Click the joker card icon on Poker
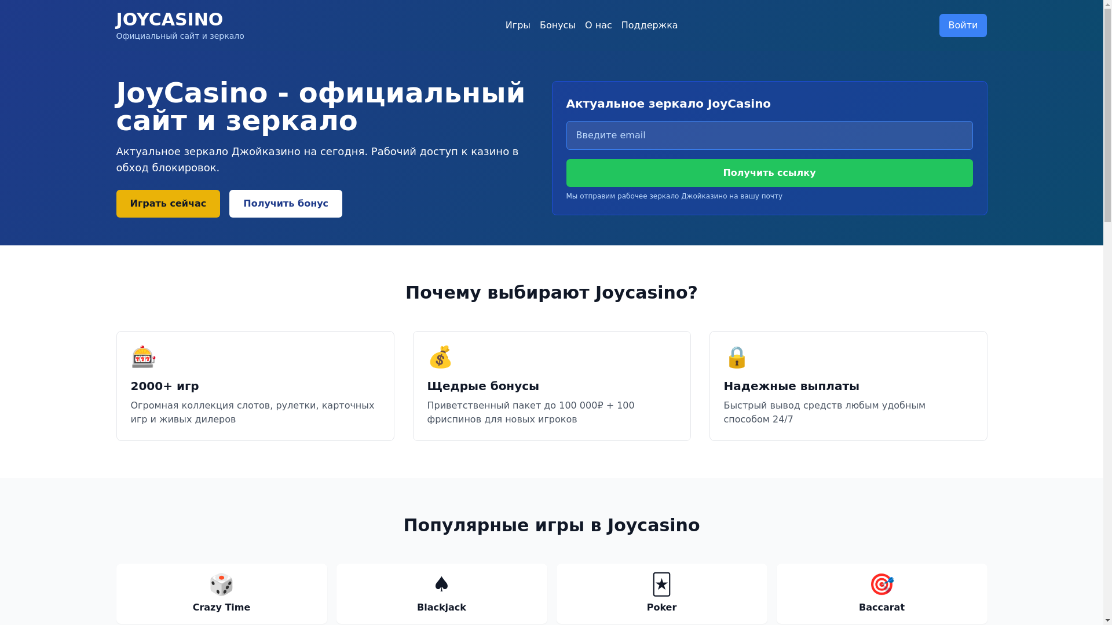Screen dimensions: 1112x625 click(661, 584)
